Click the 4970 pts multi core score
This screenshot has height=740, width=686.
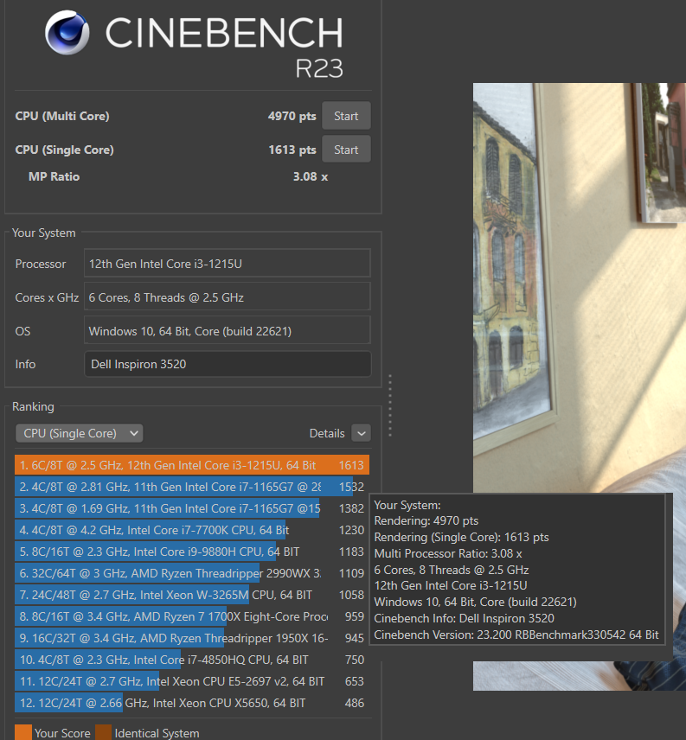point(292,116)
